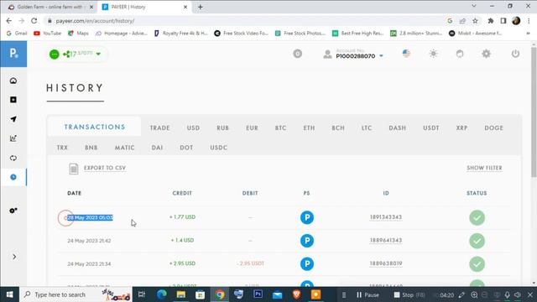Open the trade chart icon in sidebar
The image size is (537, 302).
[x=13, y=138]
